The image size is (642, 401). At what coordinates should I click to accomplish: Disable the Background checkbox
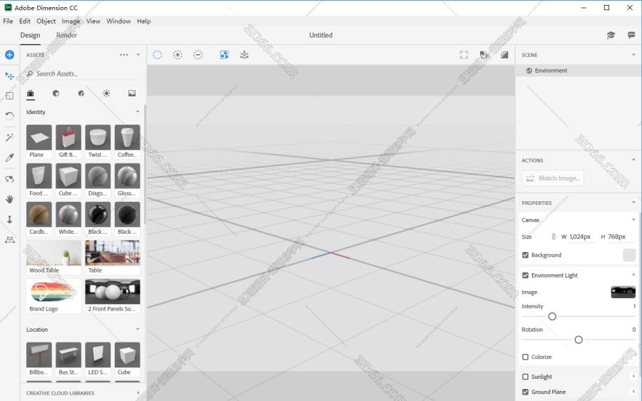[x=526, y=255]
